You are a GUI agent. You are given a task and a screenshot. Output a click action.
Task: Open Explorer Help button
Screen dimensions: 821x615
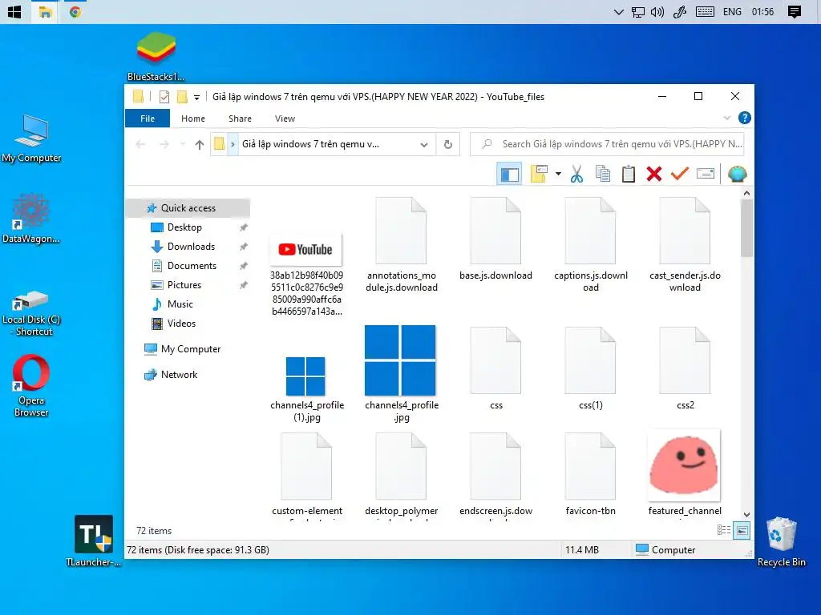tap(744, 119)
